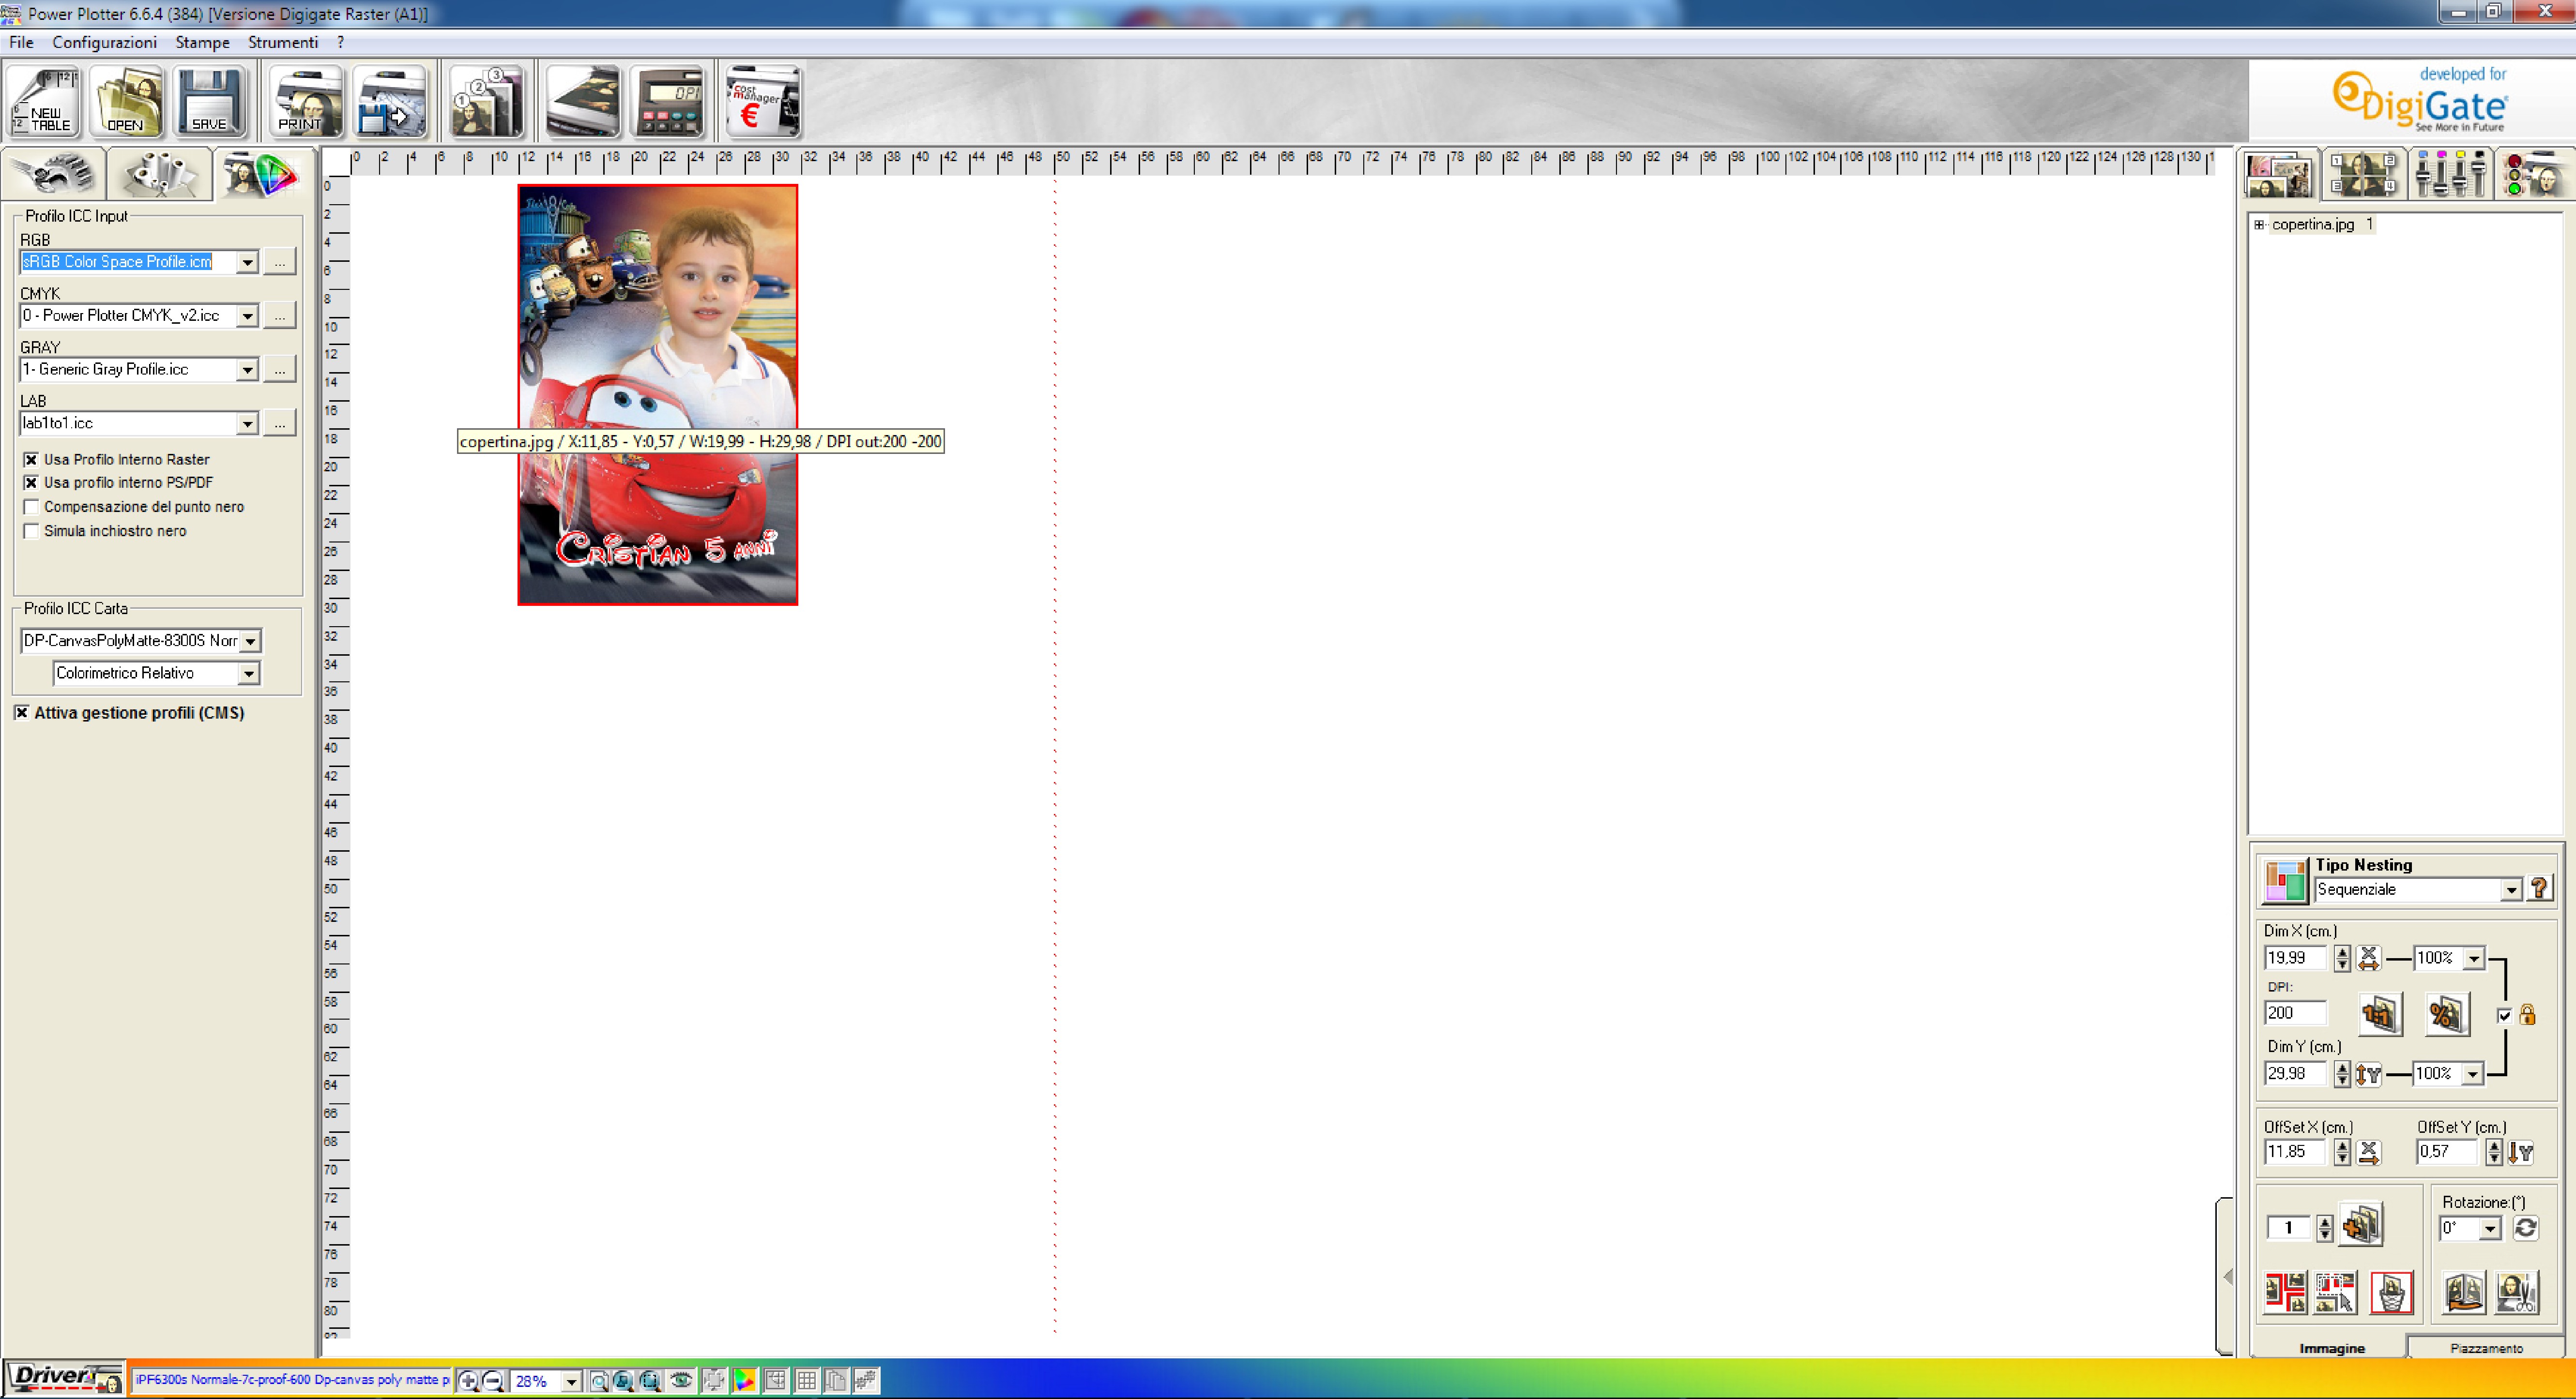Click the OffSet X arrow icon
The width and height of the screenshot is (2576, 1399).
[x=2368, y=1152]
